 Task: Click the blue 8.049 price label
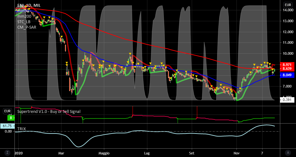click(x=287, y=75)
